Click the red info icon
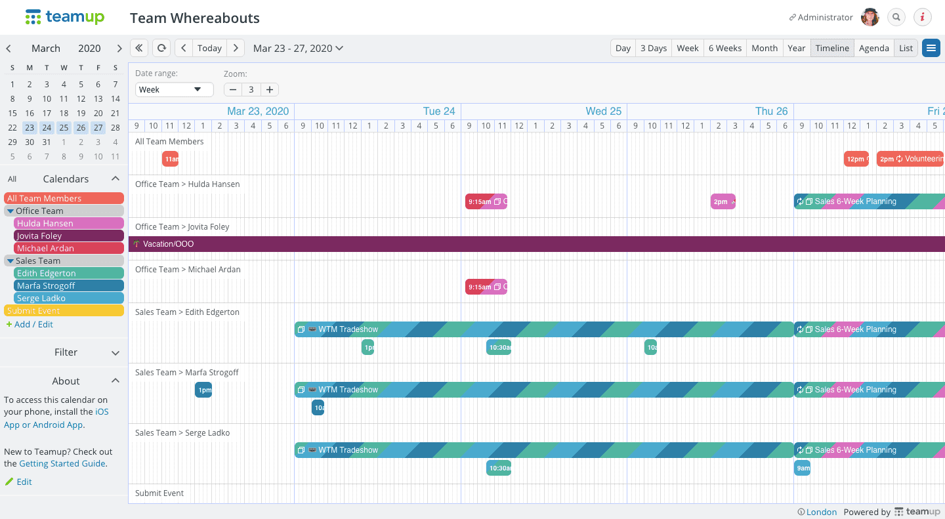The image size is (945, 519). (922, 18)
